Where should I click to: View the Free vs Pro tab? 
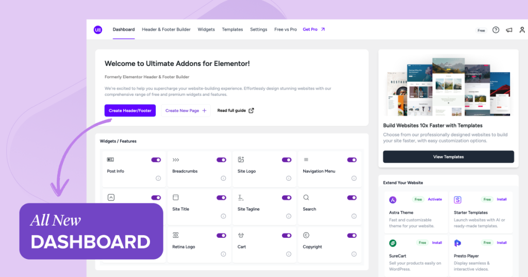tap(286, 29)
